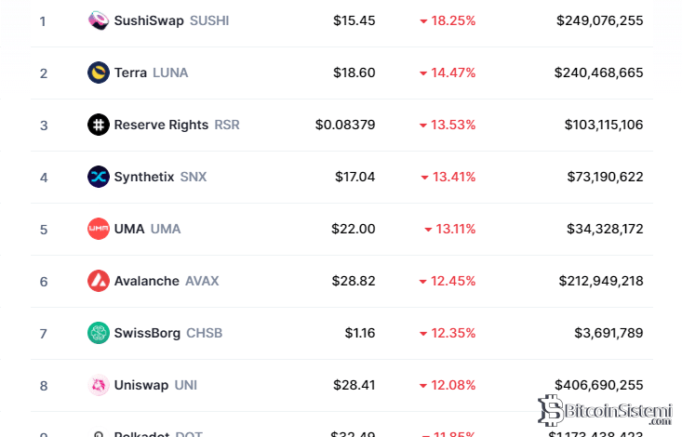682x437 pixels.
Task: Open the Terra coin name link
Action: [130, 73]
